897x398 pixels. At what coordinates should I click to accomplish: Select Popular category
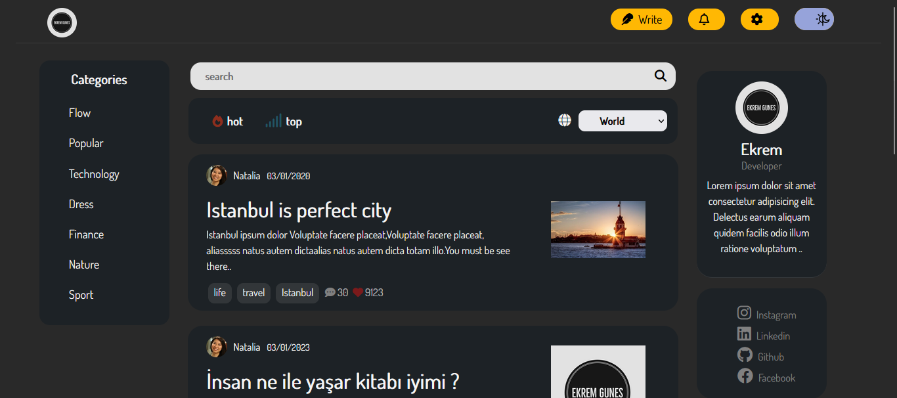click(x=86, y=143)
